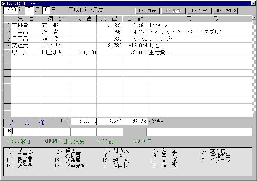Click the 生活費へ remark cell

click(x=200, y=52)
